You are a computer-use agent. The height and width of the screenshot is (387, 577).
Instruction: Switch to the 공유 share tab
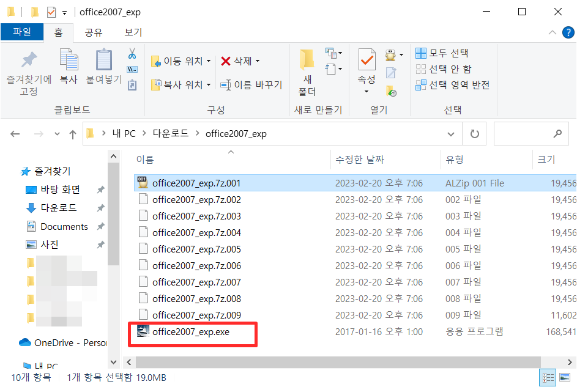tap(94, 32)
